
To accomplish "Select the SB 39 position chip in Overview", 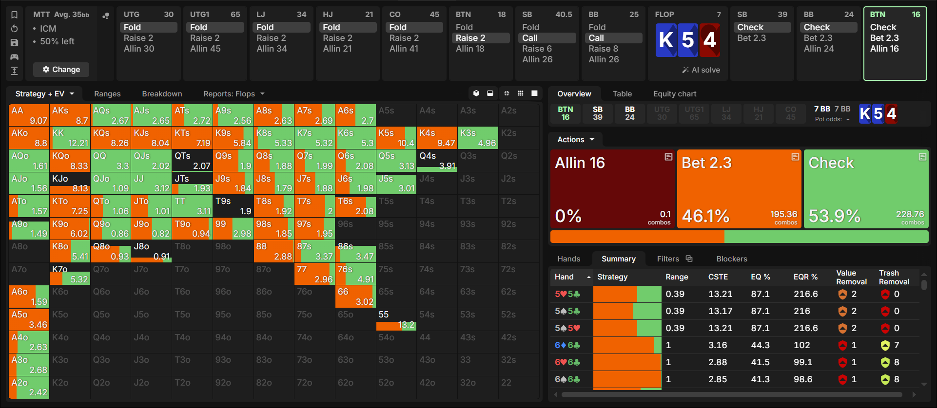I will point(598,113).
